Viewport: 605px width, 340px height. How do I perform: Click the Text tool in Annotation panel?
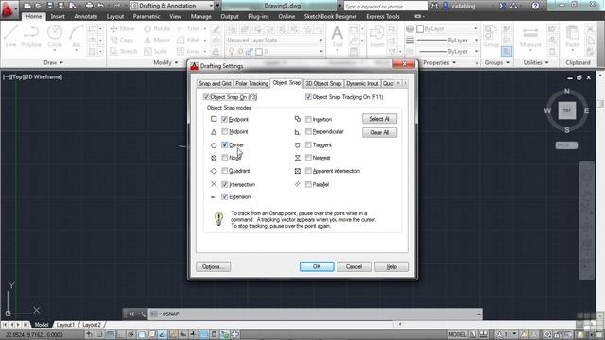pos(337,37)
